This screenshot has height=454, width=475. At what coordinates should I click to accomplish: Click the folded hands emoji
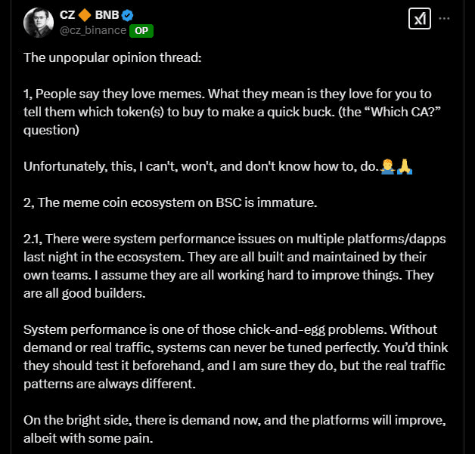click(x=405, y=167)
